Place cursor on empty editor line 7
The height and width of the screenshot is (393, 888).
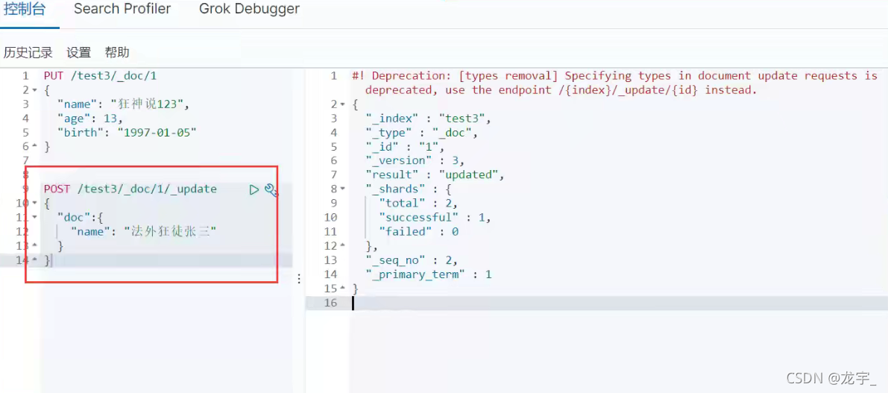168,161
